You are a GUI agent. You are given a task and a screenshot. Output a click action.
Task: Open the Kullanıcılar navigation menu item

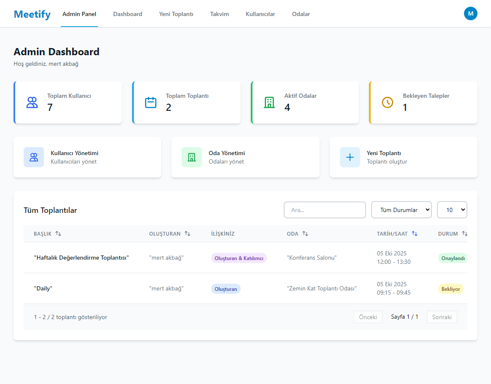tap(260, 14)
